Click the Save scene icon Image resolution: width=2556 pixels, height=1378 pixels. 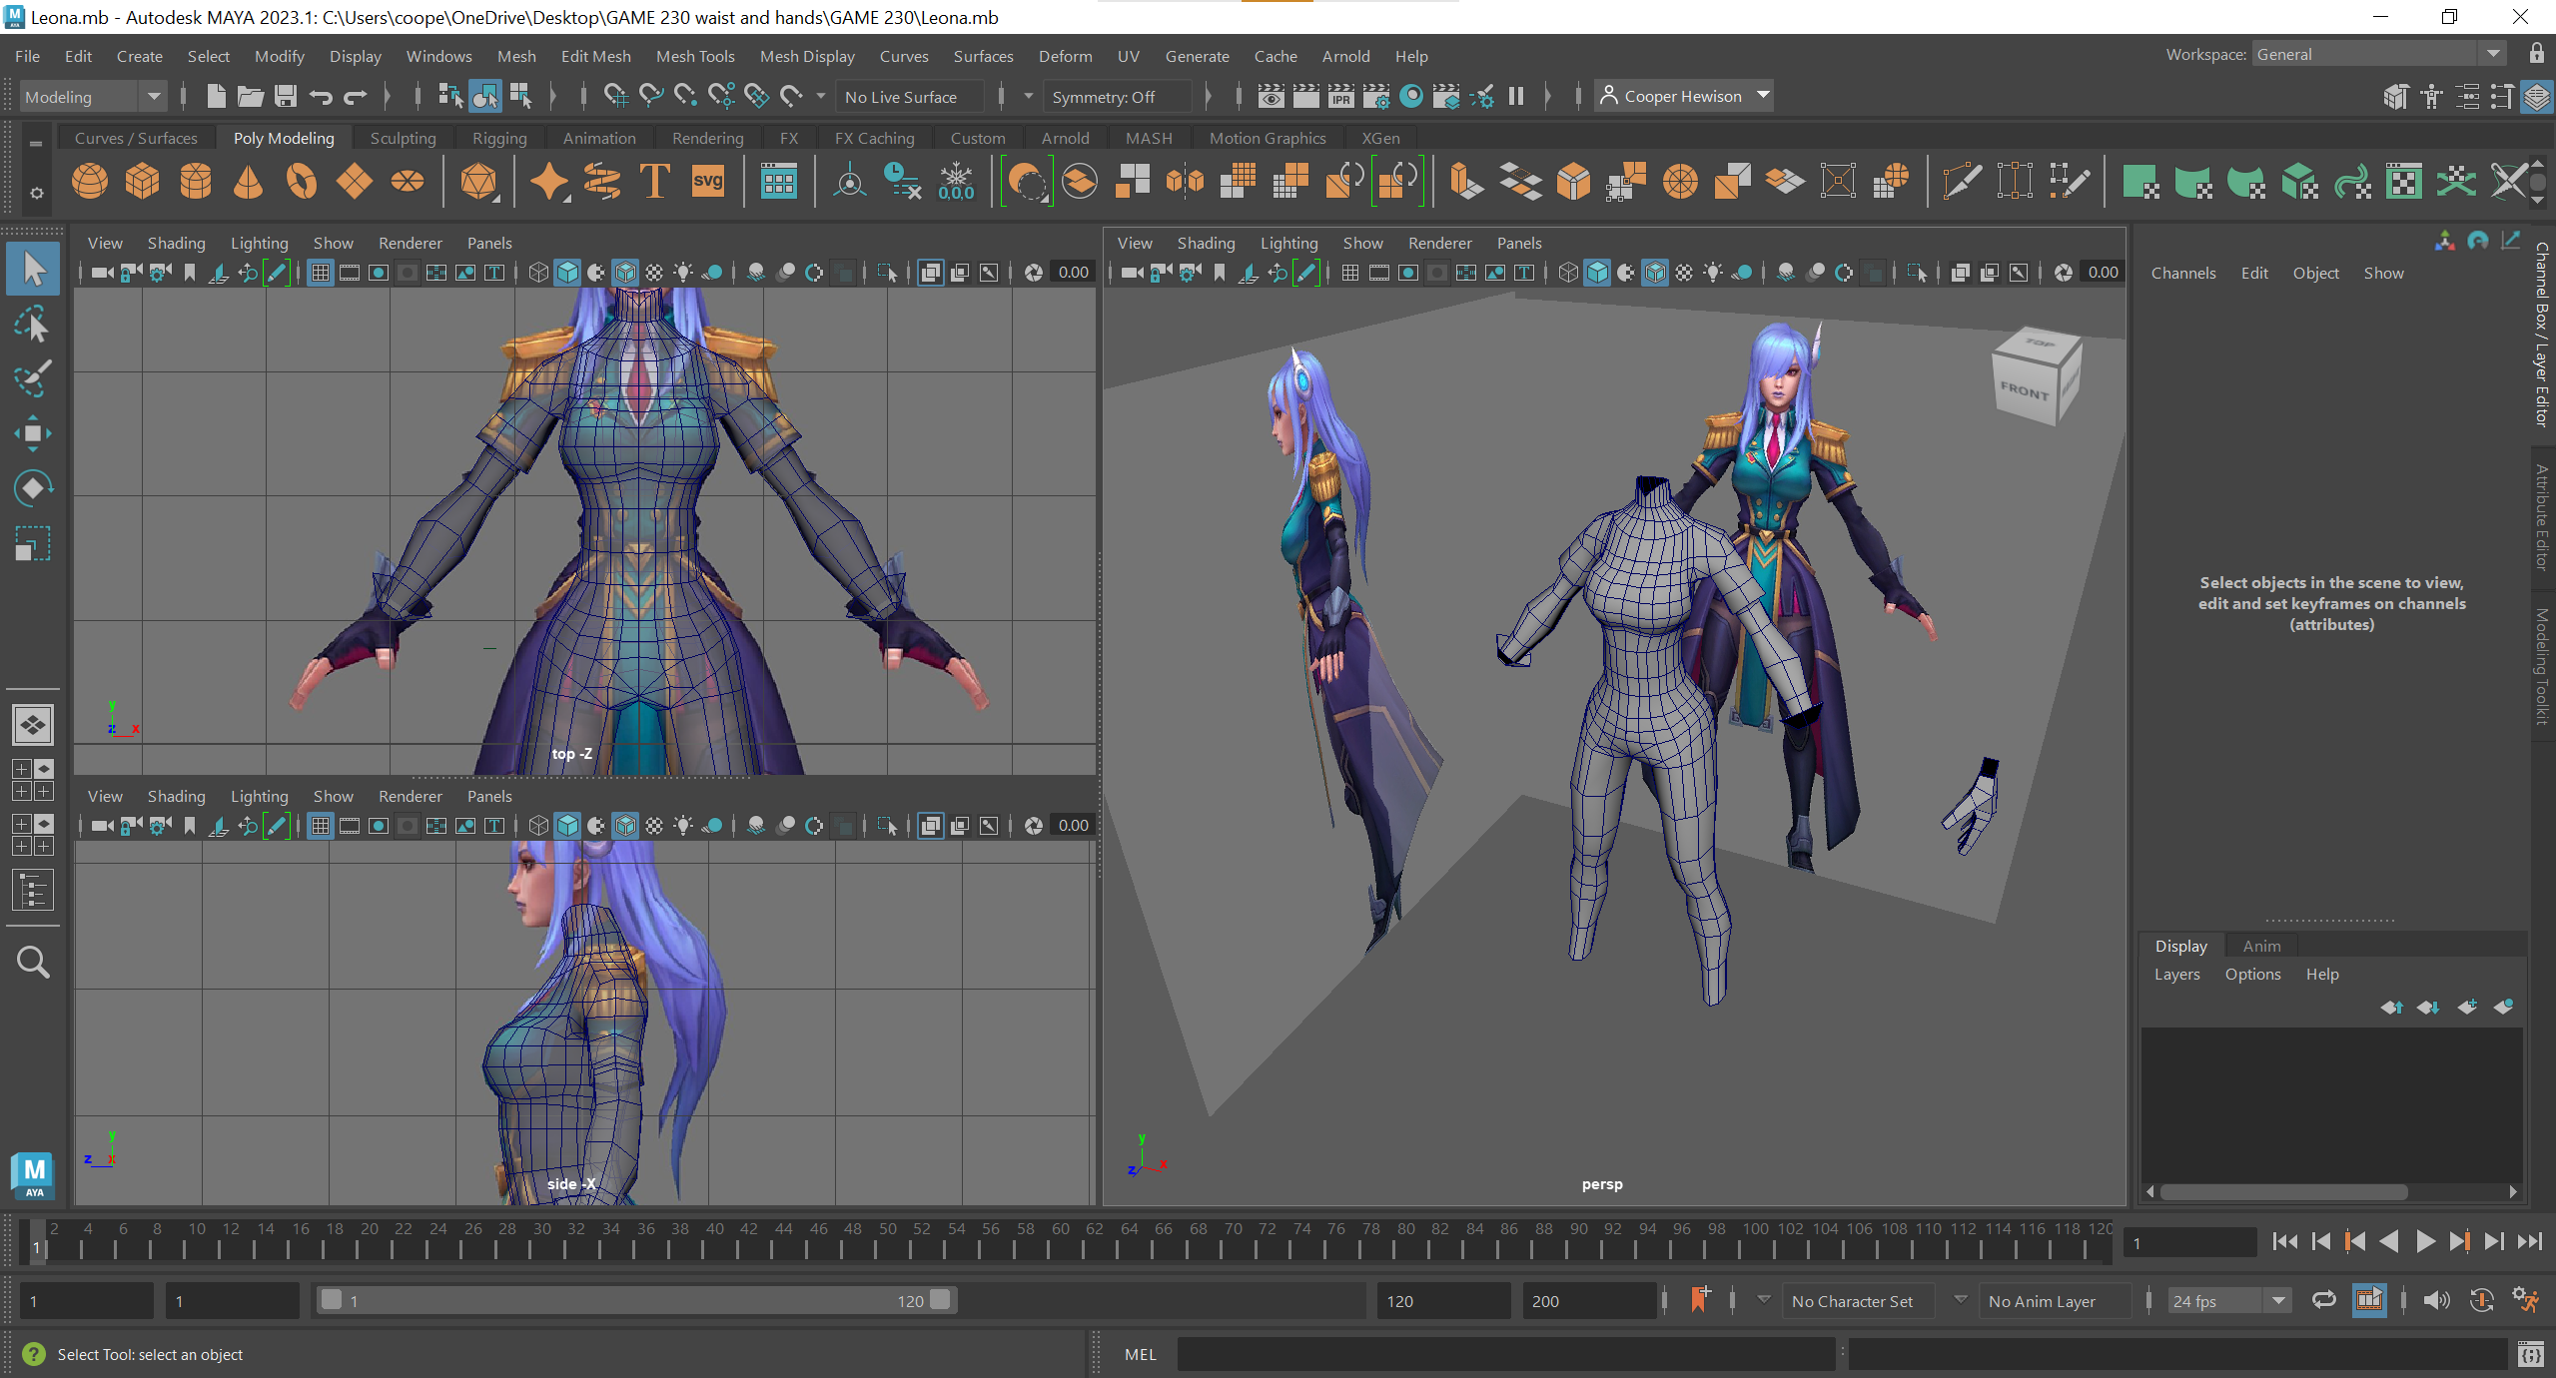(286, 97)
